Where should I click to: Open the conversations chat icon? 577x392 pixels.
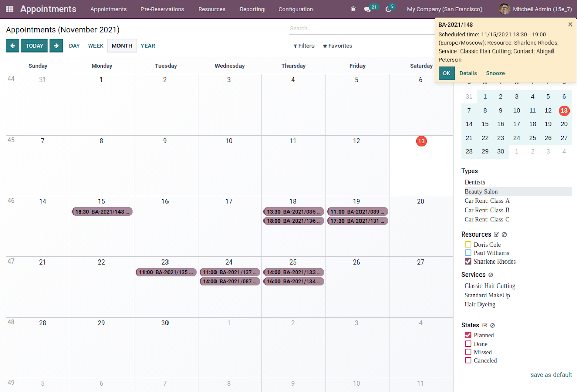(x=367, y=9)
